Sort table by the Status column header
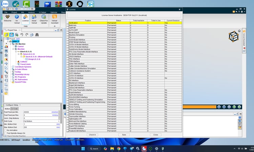254x152 pixels. tap(119, 21)
